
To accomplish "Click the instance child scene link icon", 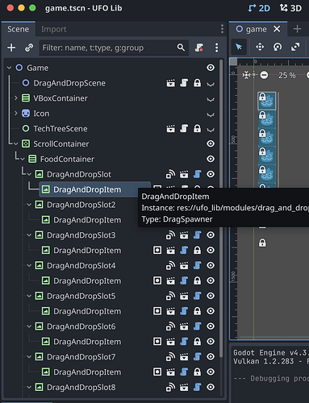I will tap(29, 48).
